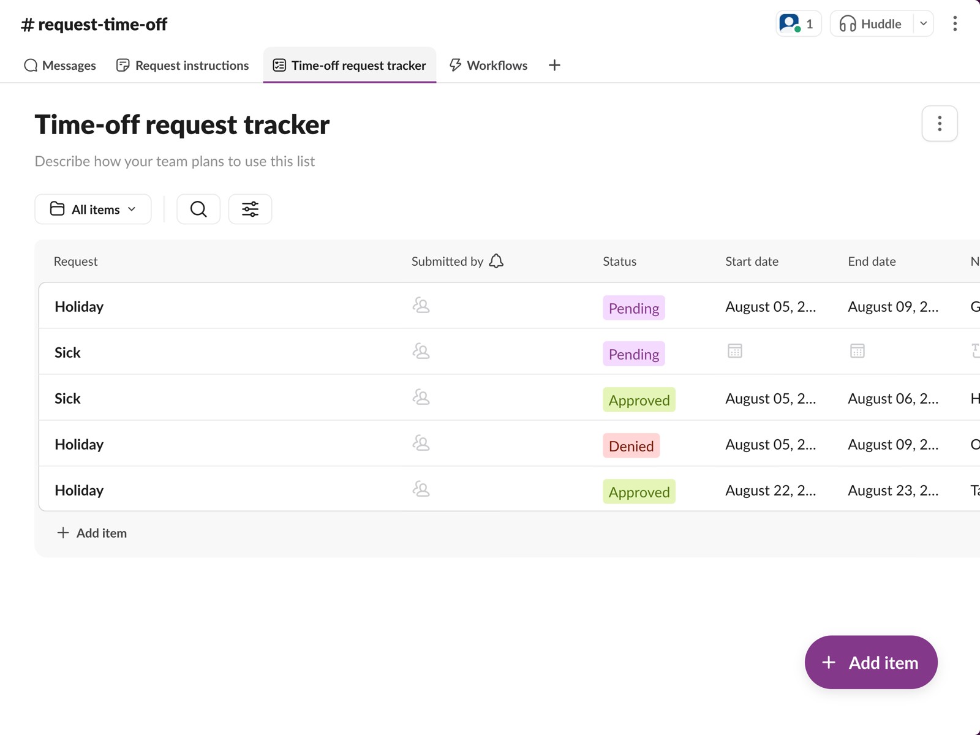Screen dimensions: 980x735
Task: Open the Denied status selector
Action: pyautogui.click(x=631, y=446)
